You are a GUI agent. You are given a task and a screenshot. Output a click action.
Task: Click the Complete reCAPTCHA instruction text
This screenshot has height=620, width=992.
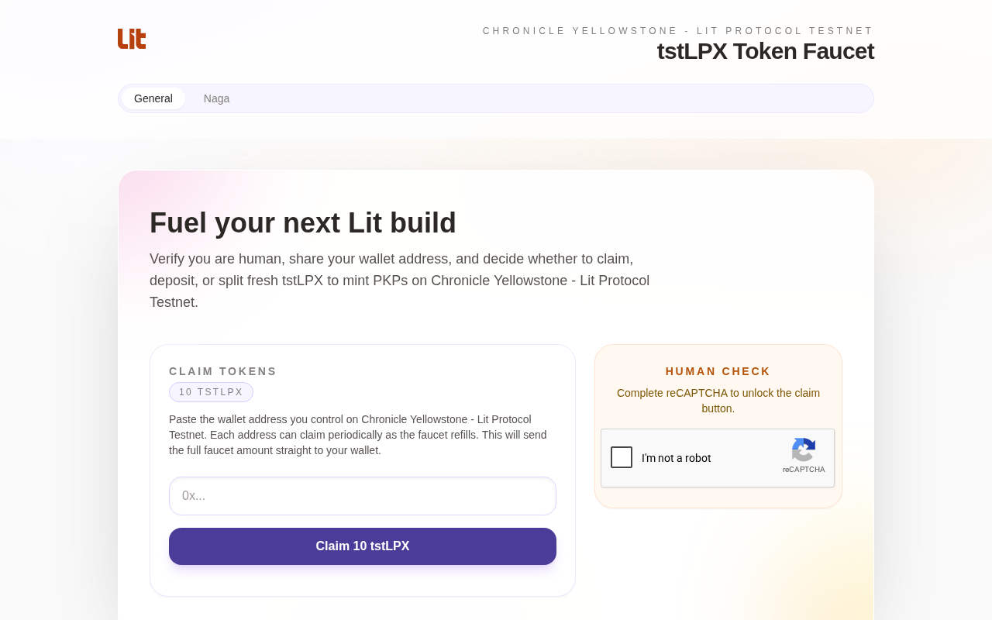pyautogui.click(x=718, y=401)
